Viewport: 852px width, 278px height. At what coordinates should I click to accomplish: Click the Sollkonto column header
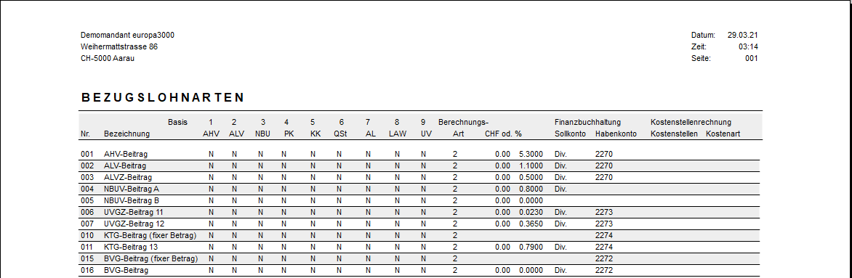(570, 134)
